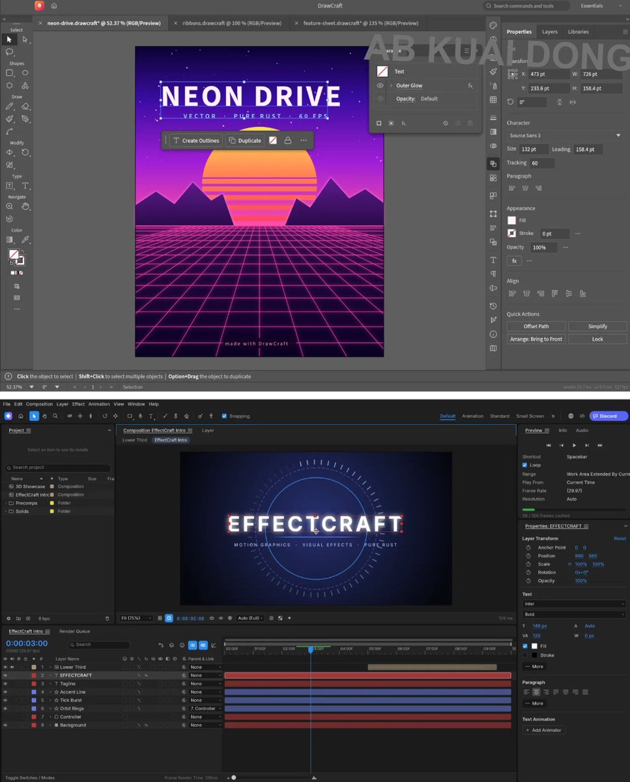Switch to the ribbons.drawcraft tab

[231, 23]
